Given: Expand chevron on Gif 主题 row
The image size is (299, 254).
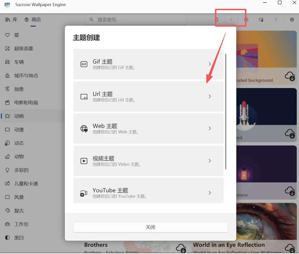Looking at the screenshot, I should pos(210,64).
